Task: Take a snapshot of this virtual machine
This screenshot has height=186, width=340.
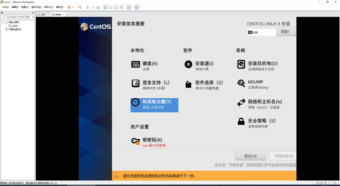Action: 87,7
